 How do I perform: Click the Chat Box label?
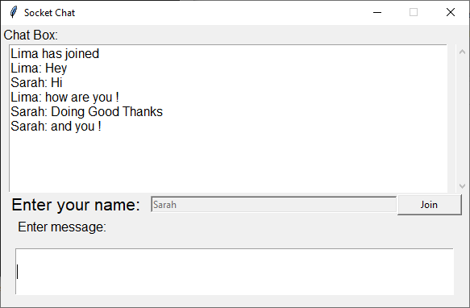(31, 35)
